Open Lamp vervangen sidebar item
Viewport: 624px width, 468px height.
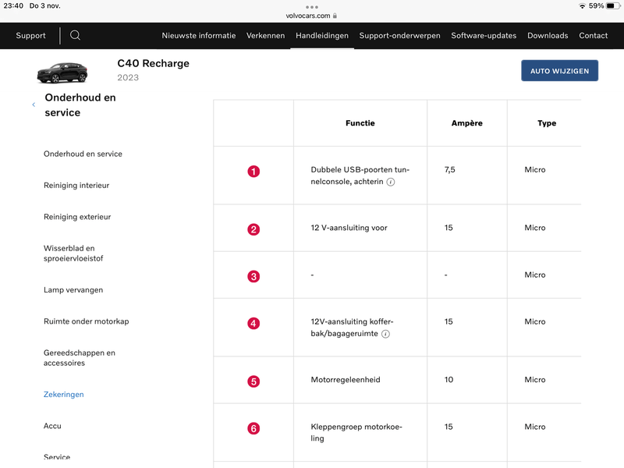pos(73,290)
